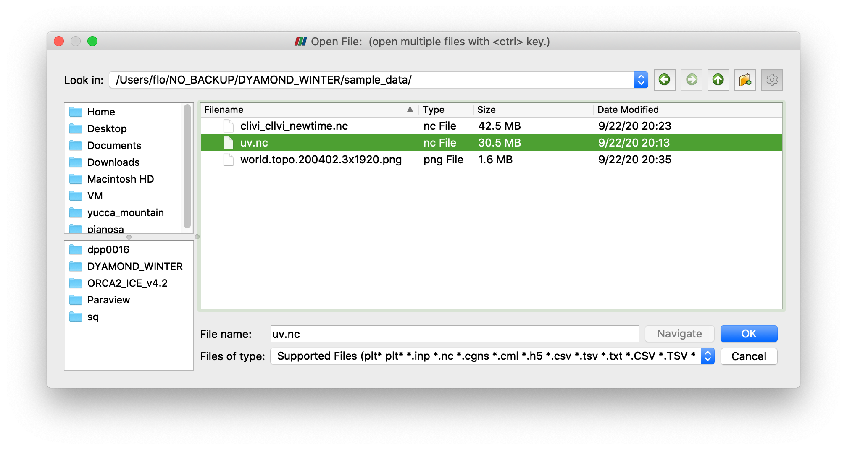Image resolution: width=847 pixels, height=450 pixels.
Task: Click the favorites list scrollbar
Action: tap(187, 166)
